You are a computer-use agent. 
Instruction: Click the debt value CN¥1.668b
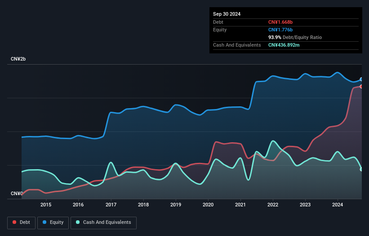click(x=280, y=22)
